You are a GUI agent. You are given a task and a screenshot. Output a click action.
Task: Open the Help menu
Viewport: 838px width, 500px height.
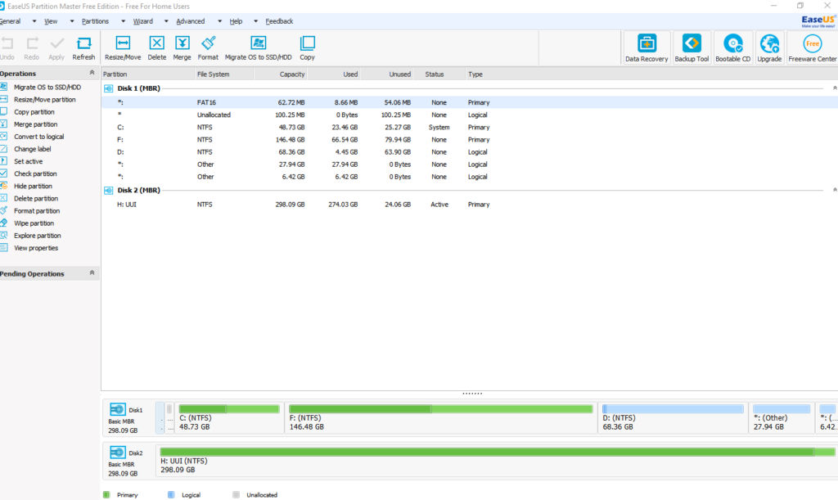coord(236,21)
